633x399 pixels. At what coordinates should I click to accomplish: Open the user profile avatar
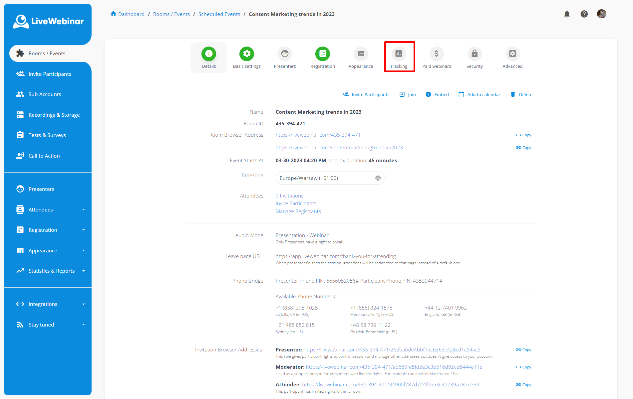point(601,14)
